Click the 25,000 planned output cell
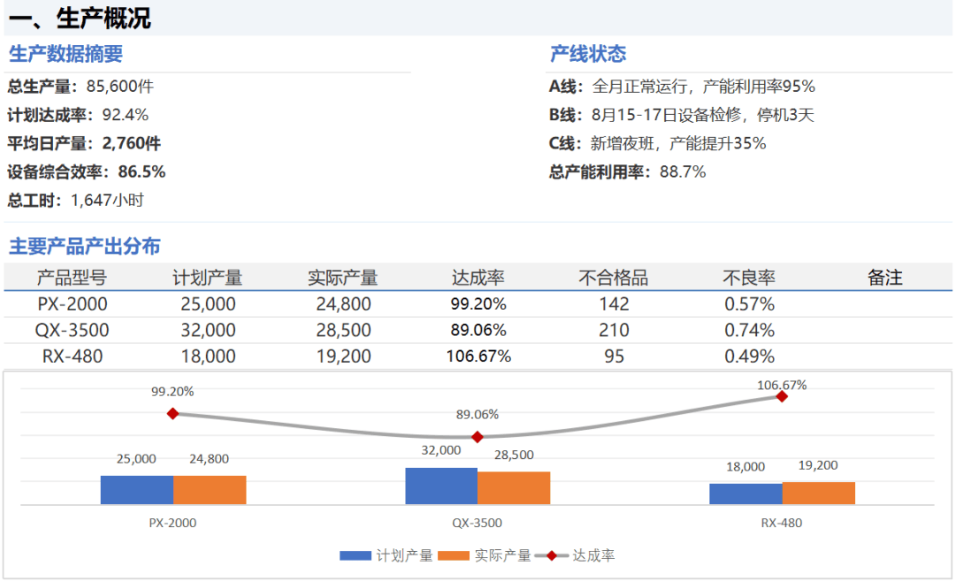Image resolution: width=955 pixels, height=581 pixels. click(208, 304)
